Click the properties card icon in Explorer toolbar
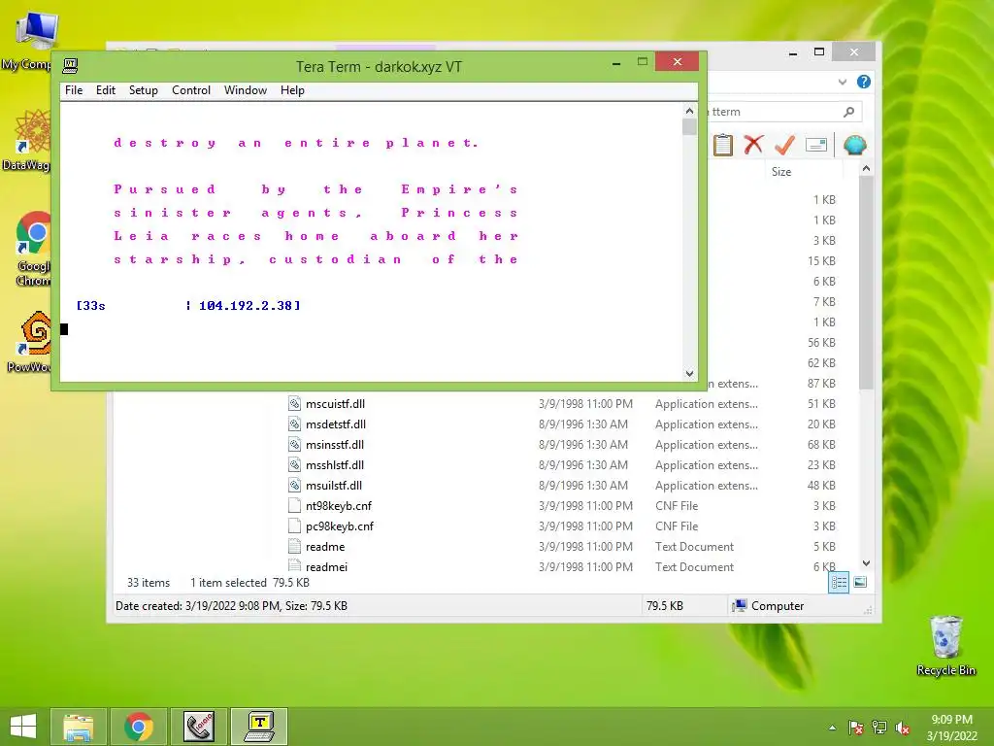Viewport: 994px width, 746px height. 815,146
